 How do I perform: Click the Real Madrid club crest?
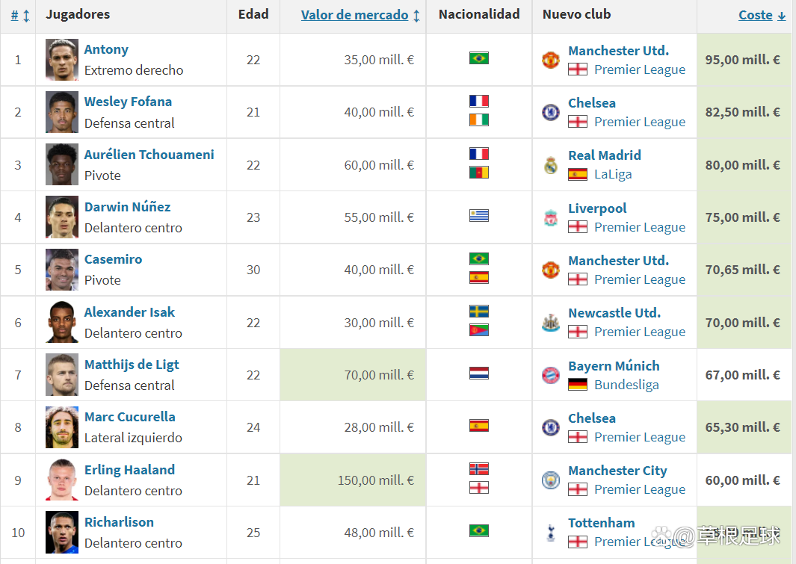tap(551, 165)
